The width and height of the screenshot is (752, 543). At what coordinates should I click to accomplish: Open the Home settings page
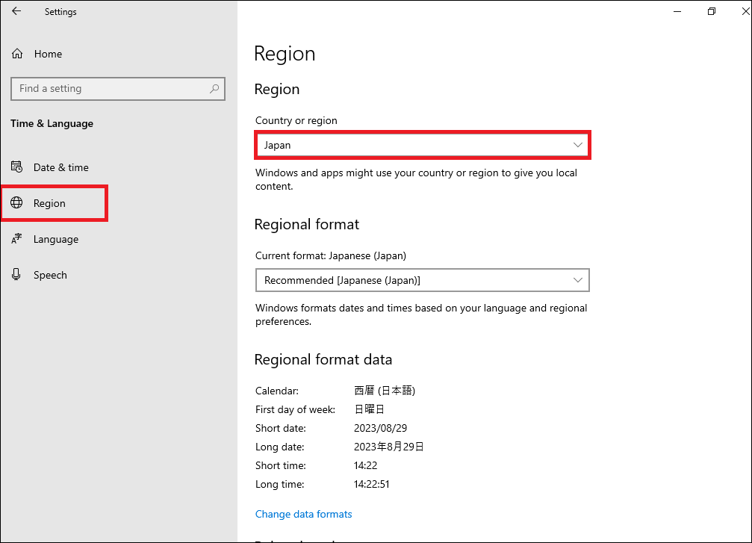pos(48,54)
